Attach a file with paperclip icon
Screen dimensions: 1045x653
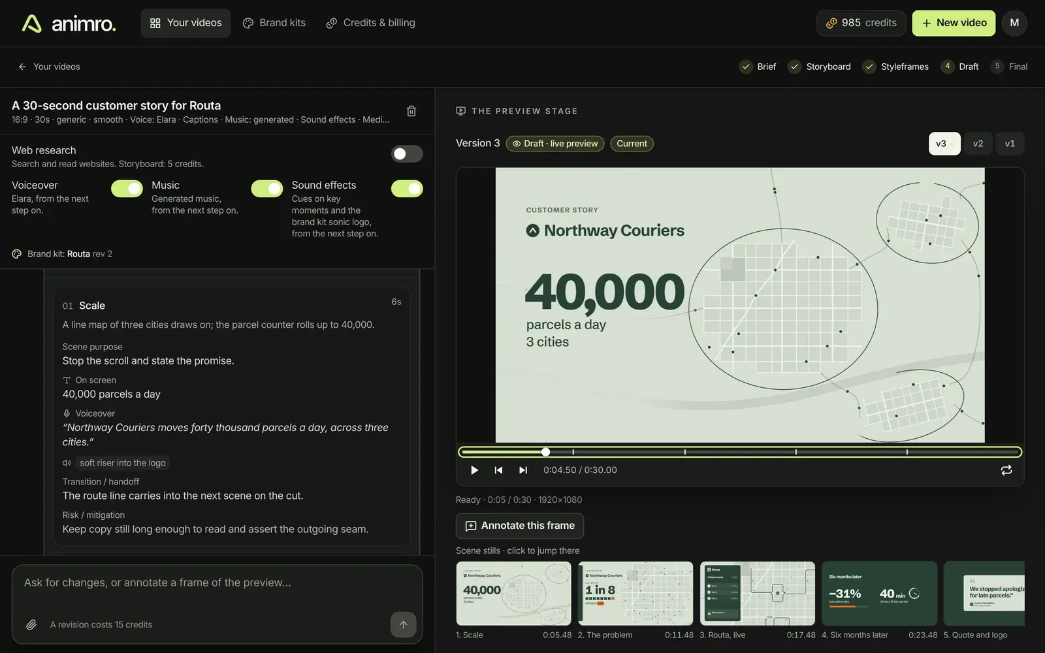tap(31, 625)
